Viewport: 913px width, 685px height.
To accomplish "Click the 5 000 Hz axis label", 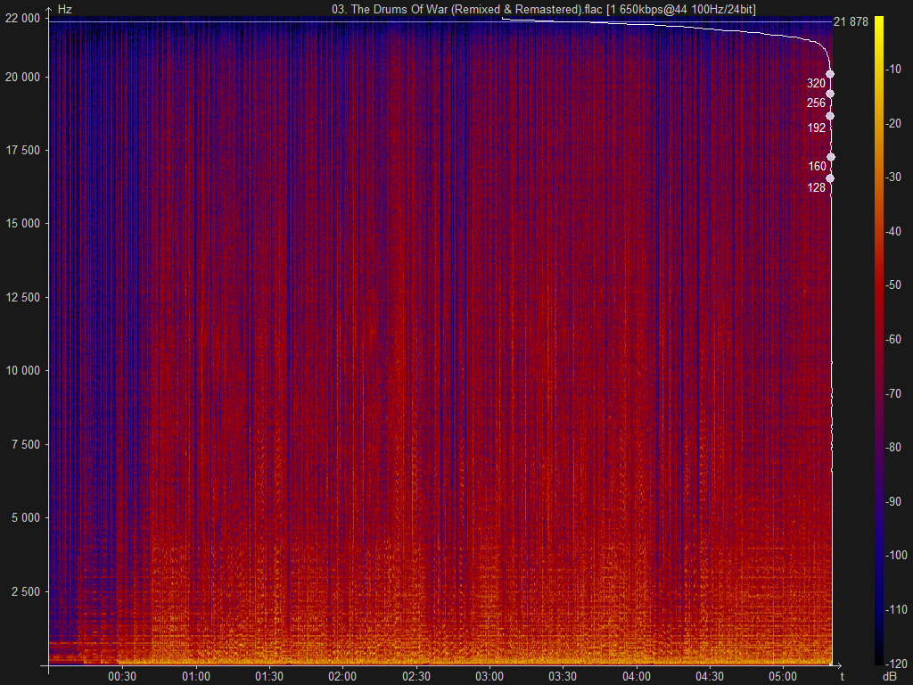I will tap(26, 518).
